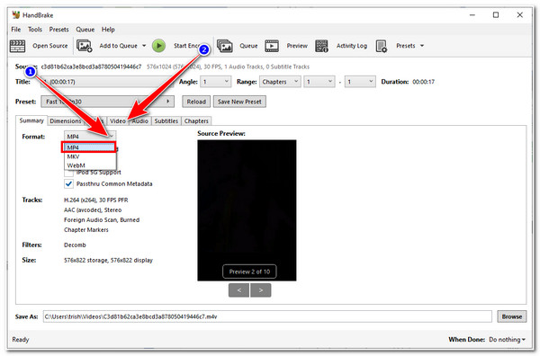The width and height of the screenshot is (540, 356).
Task: Maximize the HandBrake window
Action: (x=496, y=15)
